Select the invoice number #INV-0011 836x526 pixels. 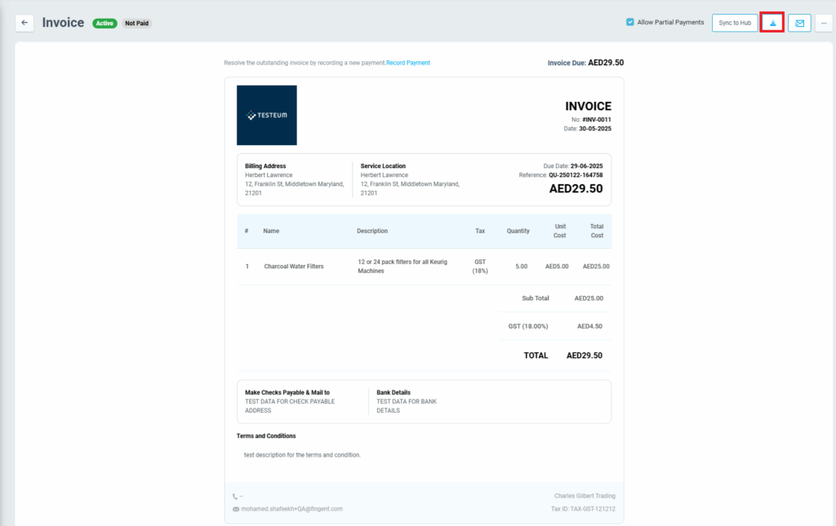(597, 119)
